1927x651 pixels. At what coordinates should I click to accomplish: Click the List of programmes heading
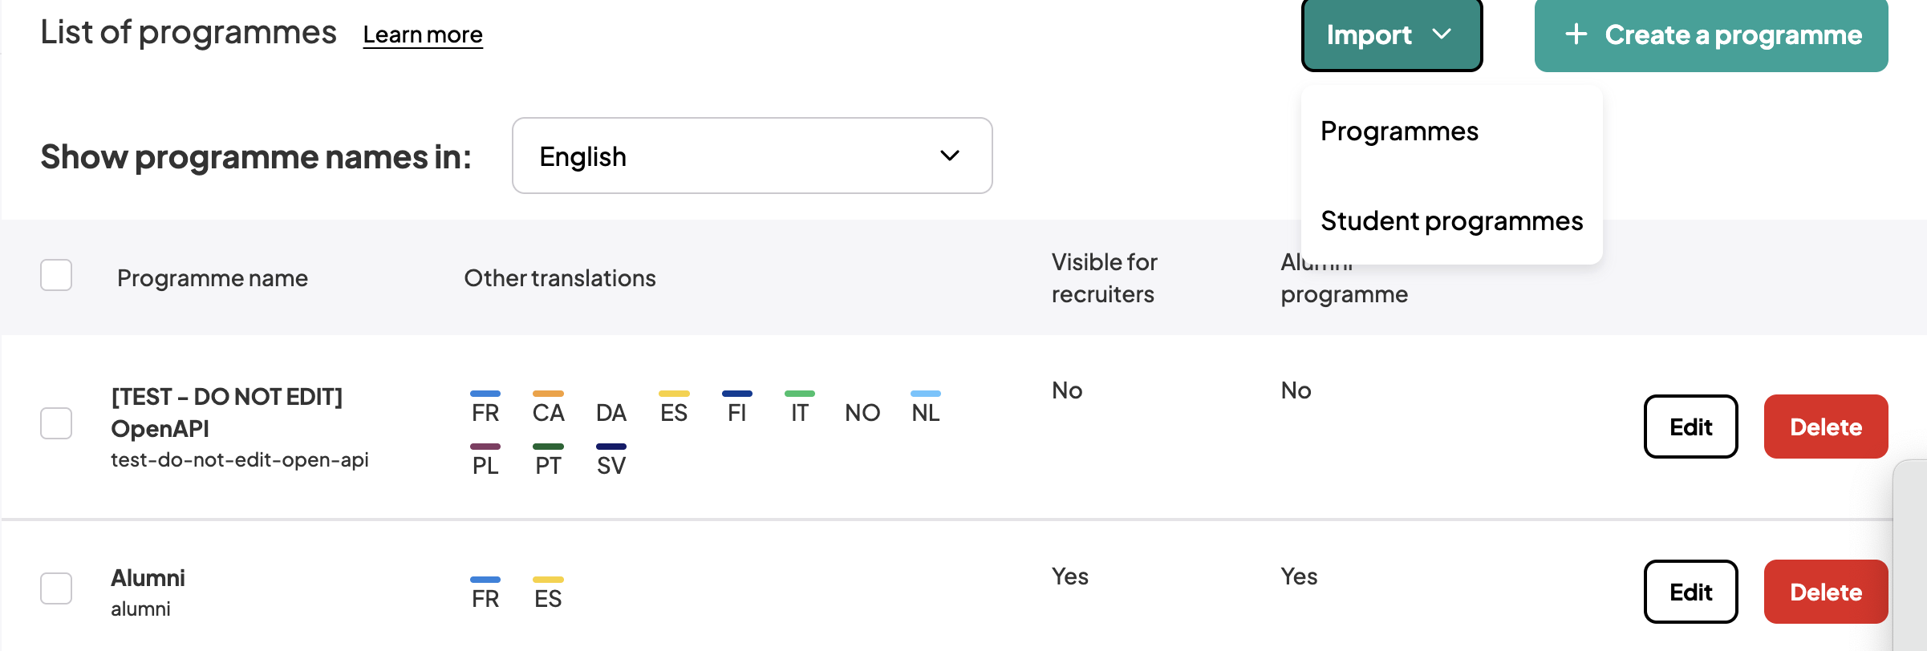tap(189, 32)
